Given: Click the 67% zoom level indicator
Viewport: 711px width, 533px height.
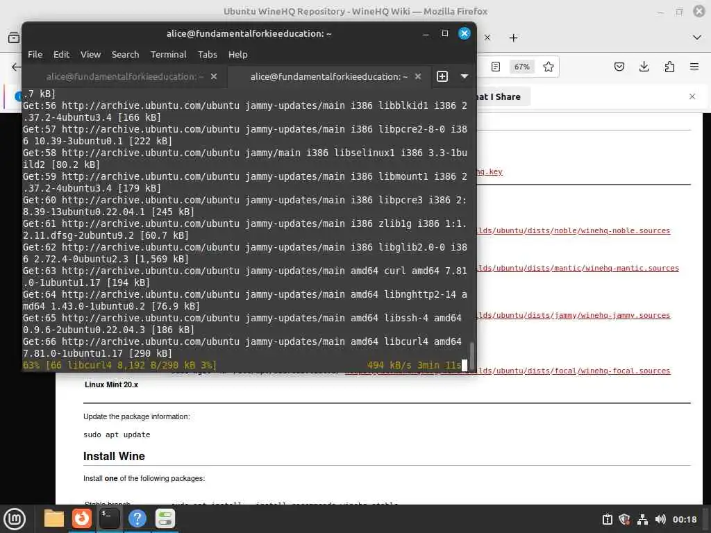Looking at the screenshot, I should pos(521,67).
